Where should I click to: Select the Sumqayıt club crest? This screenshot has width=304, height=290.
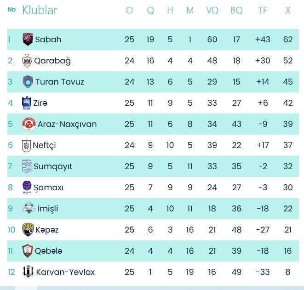tap(27, 166)
